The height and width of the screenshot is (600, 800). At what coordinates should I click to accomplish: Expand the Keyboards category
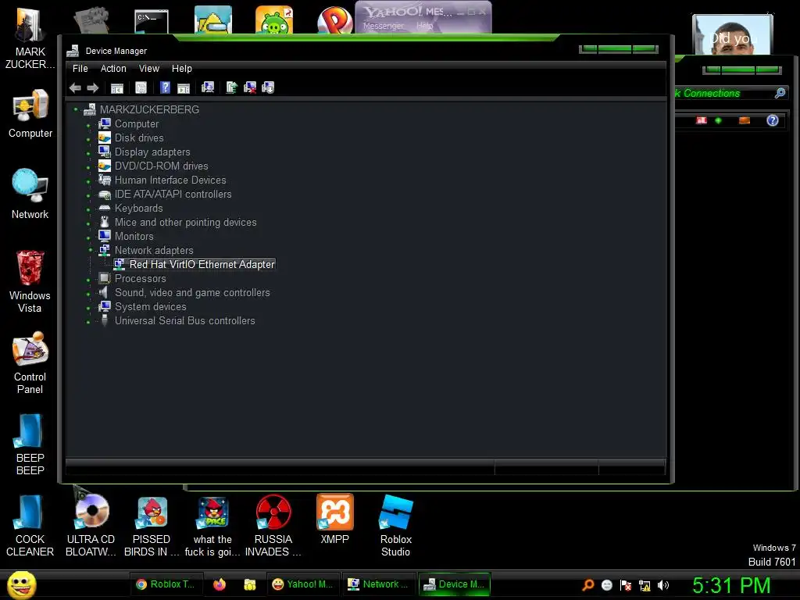click(x=88, y=209)
